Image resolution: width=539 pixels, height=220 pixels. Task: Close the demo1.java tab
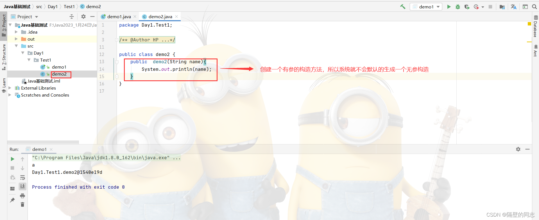135,17
